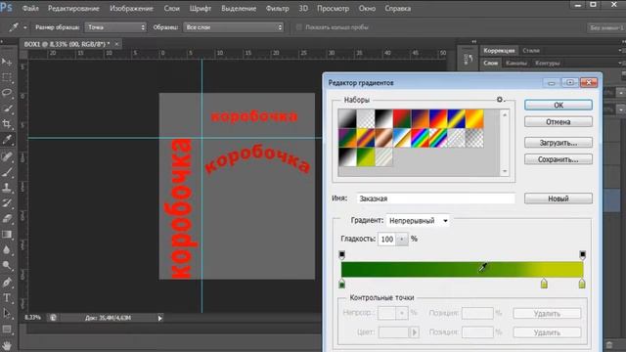Open the Размер образца dropdown

[x=115, y=27]
